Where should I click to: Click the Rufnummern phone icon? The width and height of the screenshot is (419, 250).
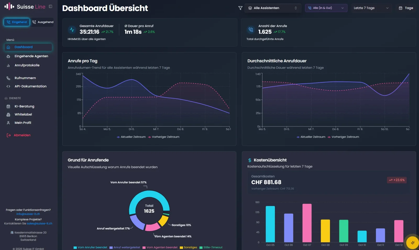point(8,78)
